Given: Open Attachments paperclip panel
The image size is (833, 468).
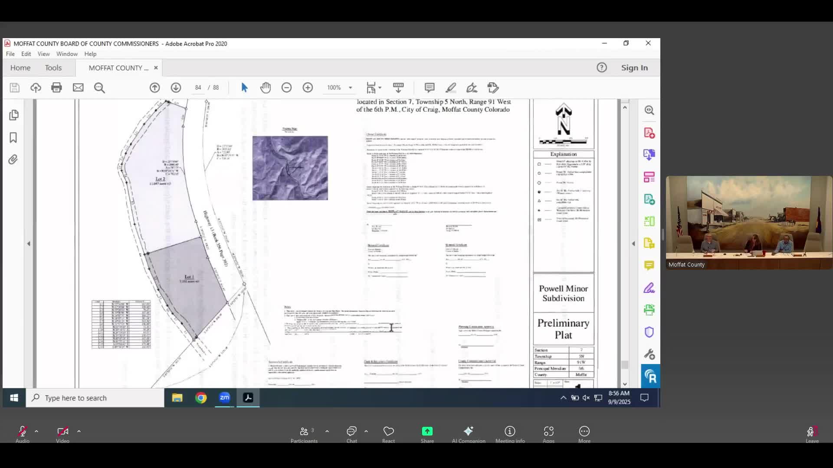Looking at the screenshot, I should coord(13,160).
